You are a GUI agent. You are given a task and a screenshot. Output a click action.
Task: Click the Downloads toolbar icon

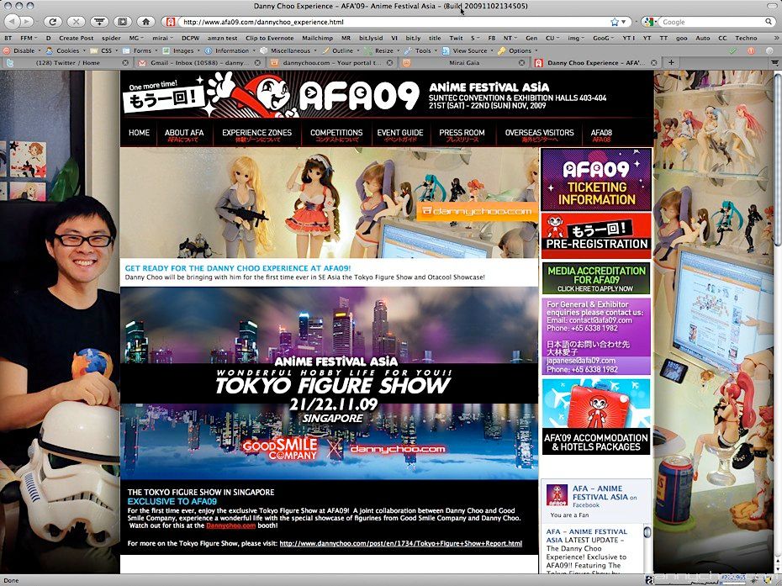click(x=100, y=21)
